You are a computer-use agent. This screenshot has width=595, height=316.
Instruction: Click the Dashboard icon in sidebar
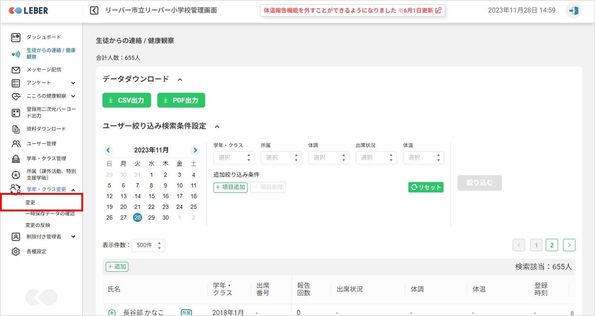16,37
